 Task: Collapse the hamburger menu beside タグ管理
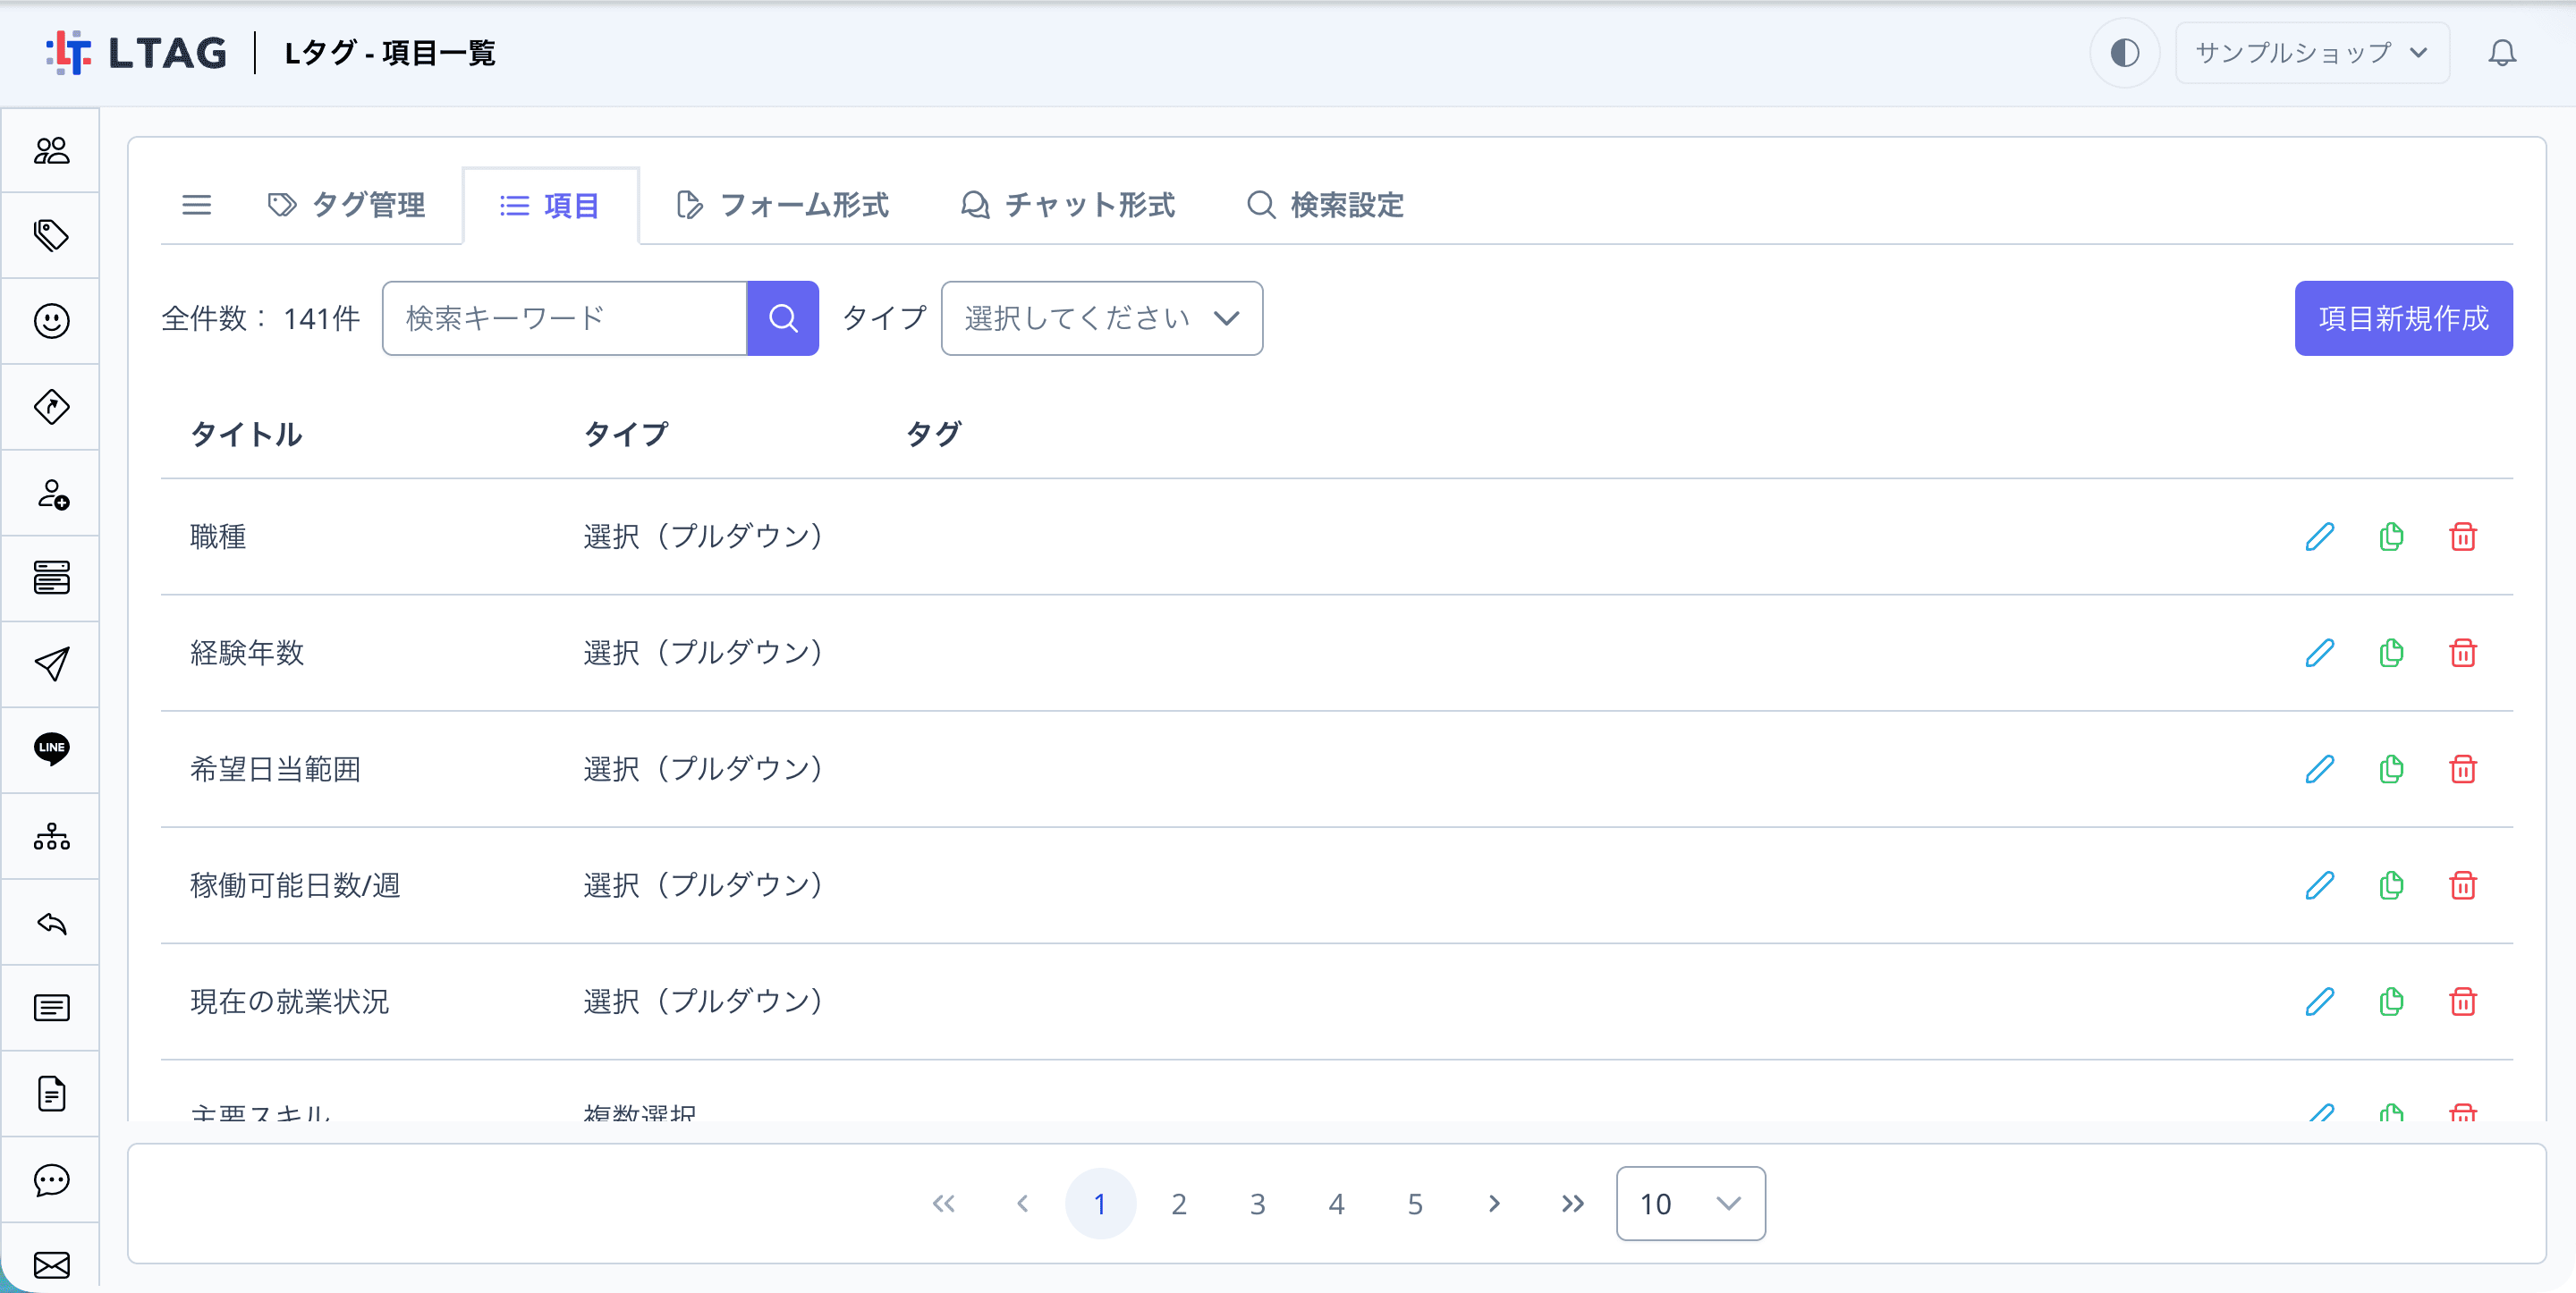(197, 205)
